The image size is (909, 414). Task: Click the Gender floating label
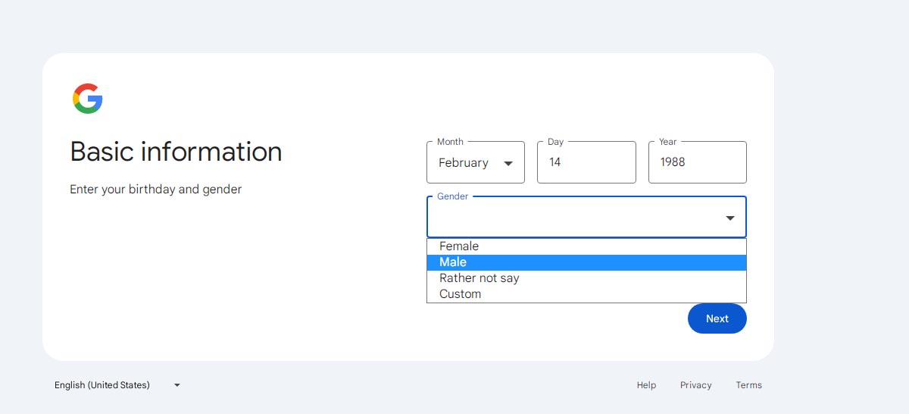[453, 196]
